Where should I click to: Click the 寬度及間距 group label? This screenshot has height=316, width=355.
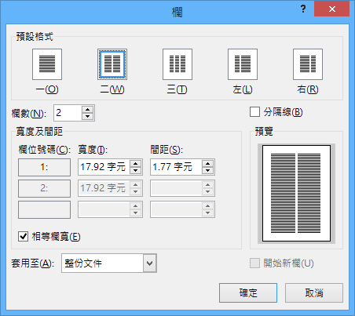pyautogui.click(x=39, y=132)
